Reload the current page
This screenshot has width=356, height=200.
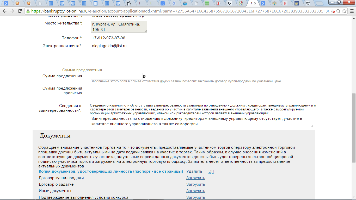[20, 11]
